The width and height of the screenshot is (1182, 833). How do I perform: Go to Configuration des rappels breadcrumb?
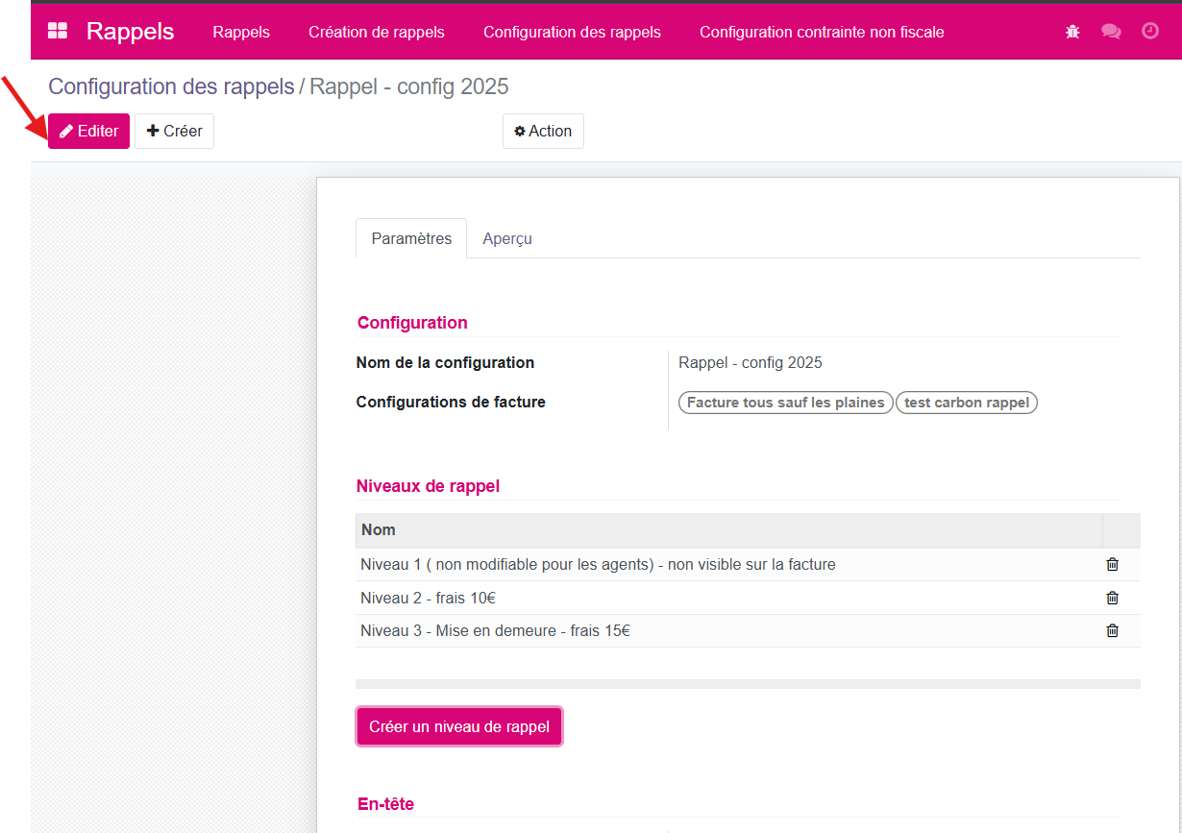point(171,86)
